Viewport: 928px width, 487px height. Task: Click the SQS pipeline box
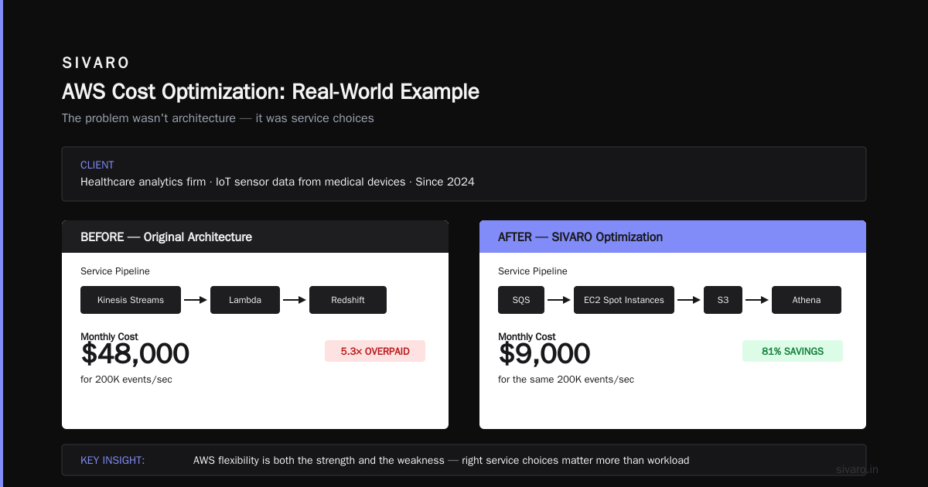521,300
